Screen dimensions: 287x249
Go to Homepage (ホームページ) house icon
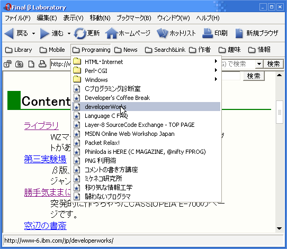tap(111, 33)
